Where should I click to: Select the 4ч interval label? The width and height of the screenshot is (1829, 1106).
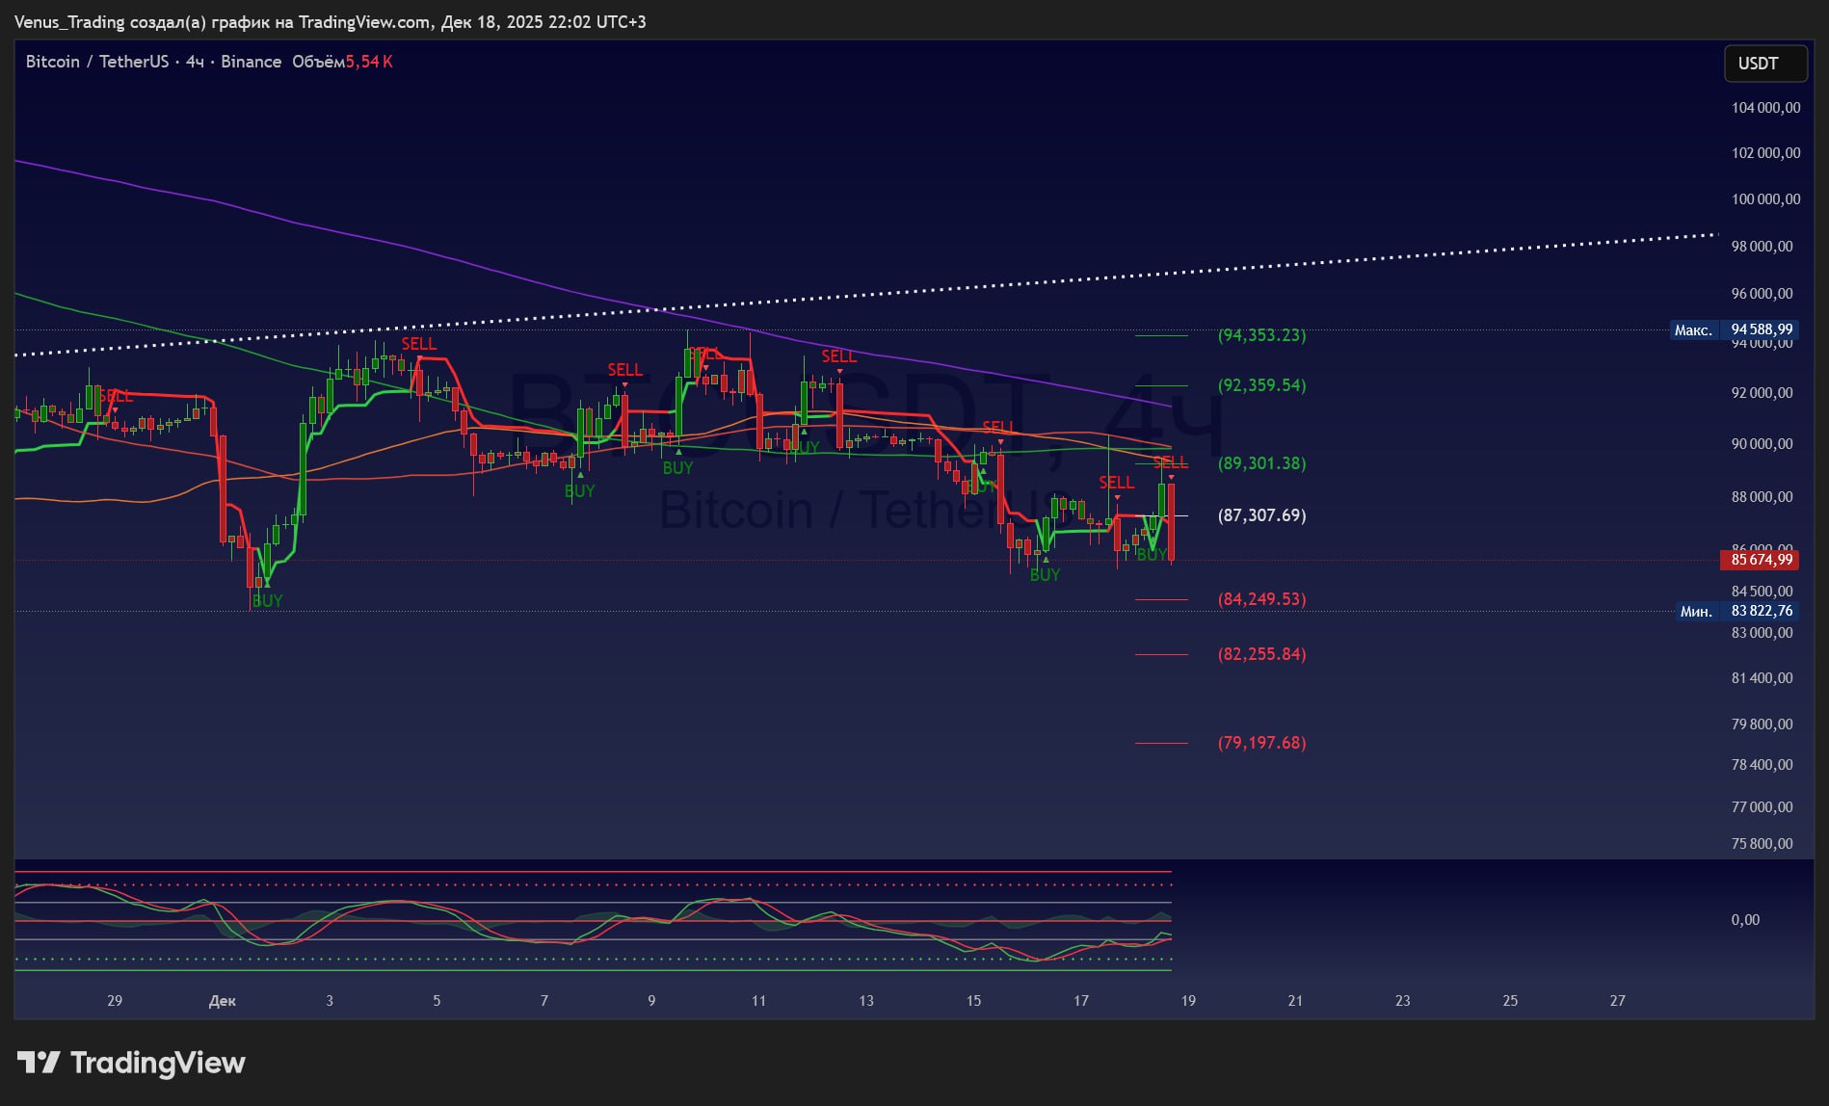[195, 62]
